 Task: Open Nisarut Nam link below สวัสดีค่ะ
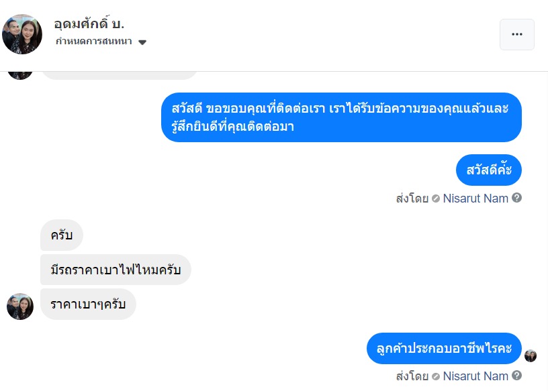click(x=475, y=199)
